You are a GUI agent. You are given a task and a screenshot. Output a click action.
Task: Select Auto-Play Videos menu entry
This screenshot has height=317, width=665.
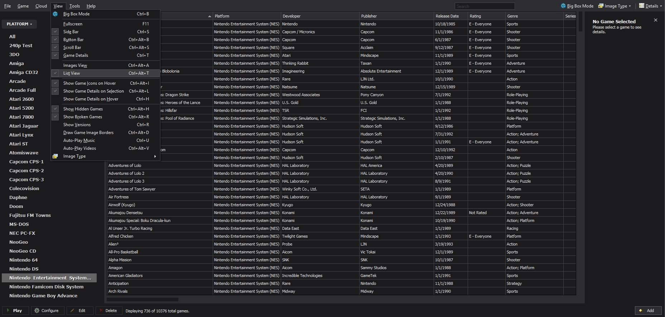pyautogui.click(x=106, y=148)
